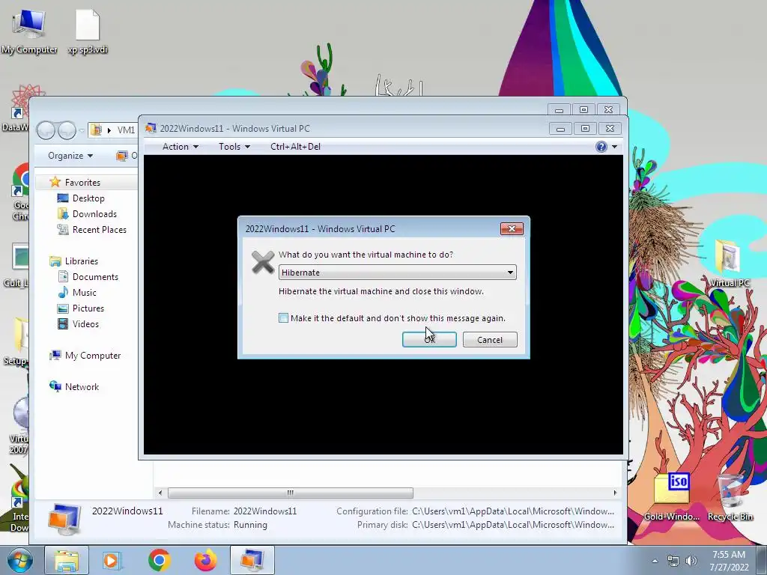This screenshot has height=575, width=767.
Task: Maximize the Windows Virtual PC window
Action: pyautogui.click(x=585, y=129)
